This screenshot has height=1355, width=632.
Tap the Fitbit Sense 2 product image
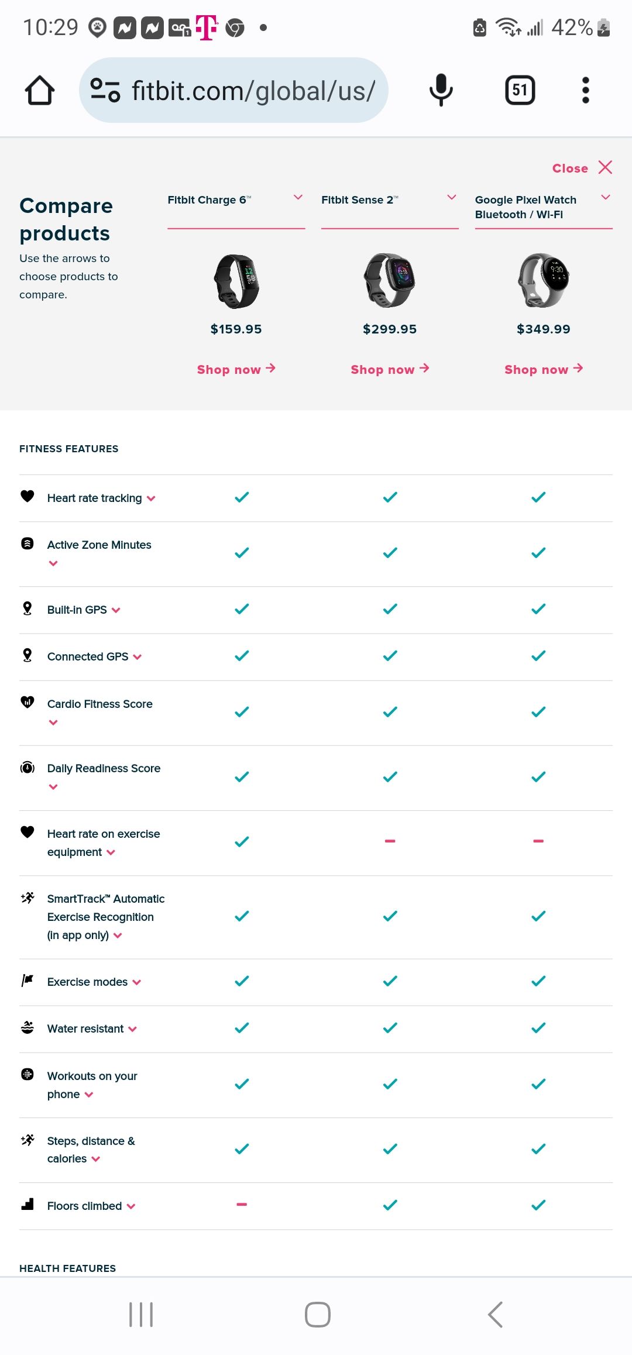[389, 281]
